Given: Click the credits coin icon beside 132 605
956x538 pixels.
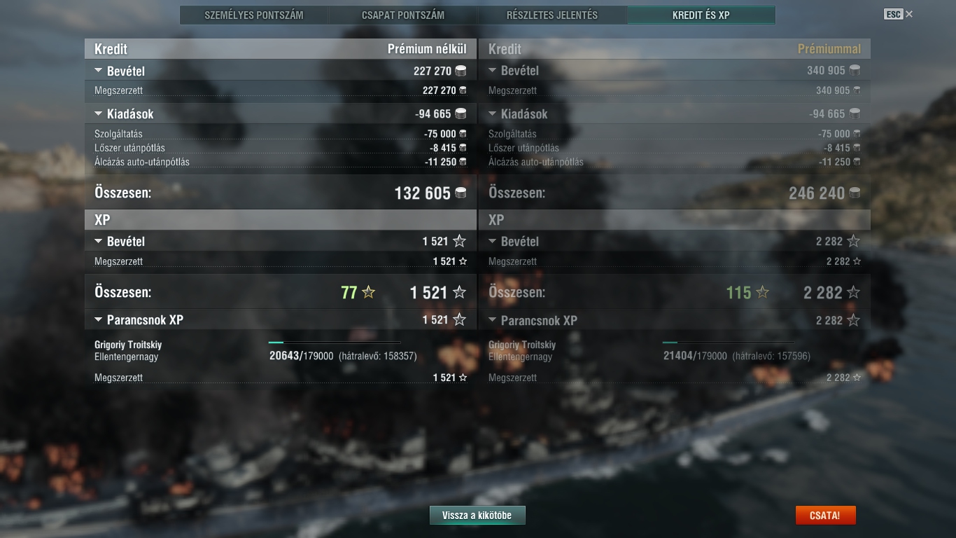Looking at the screenshot, I should point(461,193).
